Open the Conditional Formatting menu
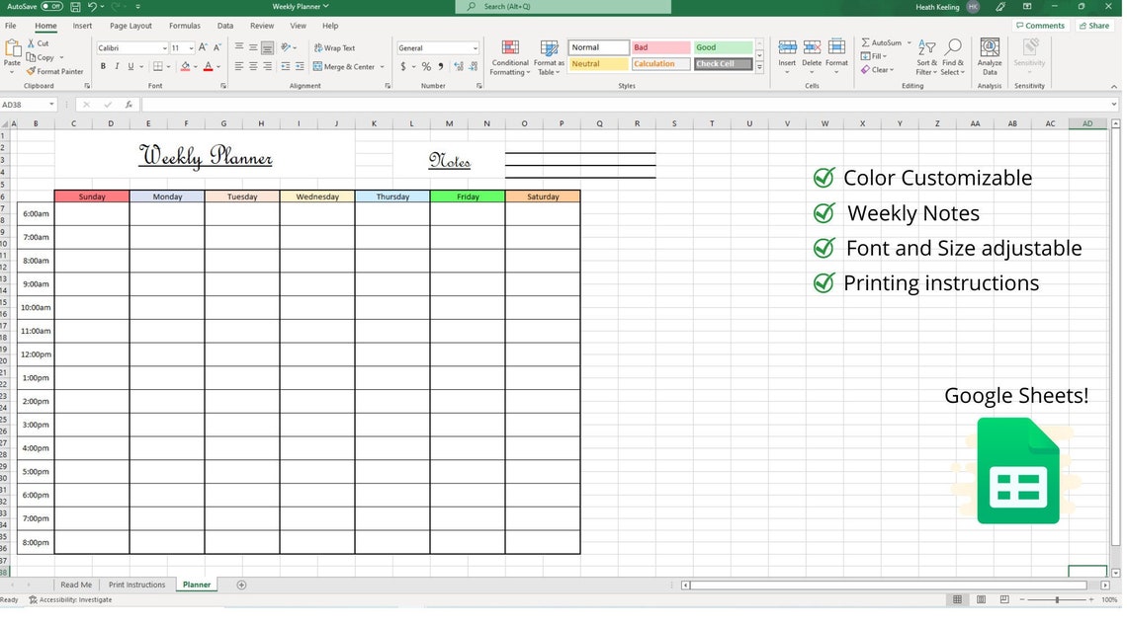Viewport: 1127px width, 625px height. click(510, 57)
